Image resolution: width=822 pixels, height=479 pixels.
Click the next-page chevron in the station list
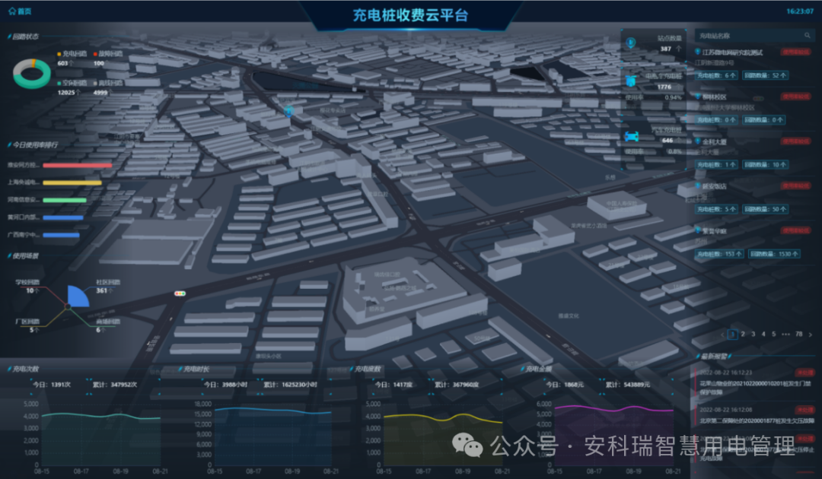tap(811, 335)
